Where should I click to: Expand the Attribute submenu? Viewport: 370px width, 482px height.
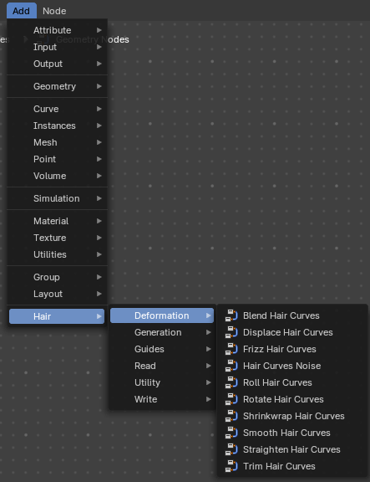[x=57, y=30]
